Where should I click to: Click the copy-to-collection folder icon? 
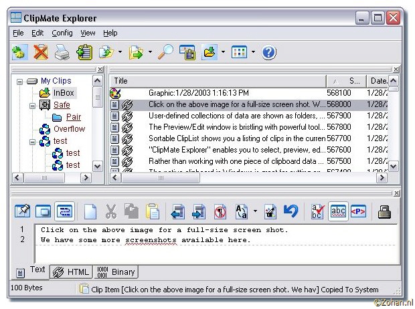point(106,52)
